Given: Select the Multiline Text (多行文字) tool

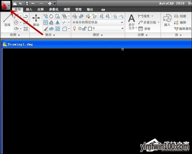Looking at the screenshot, I should point(131,22).
